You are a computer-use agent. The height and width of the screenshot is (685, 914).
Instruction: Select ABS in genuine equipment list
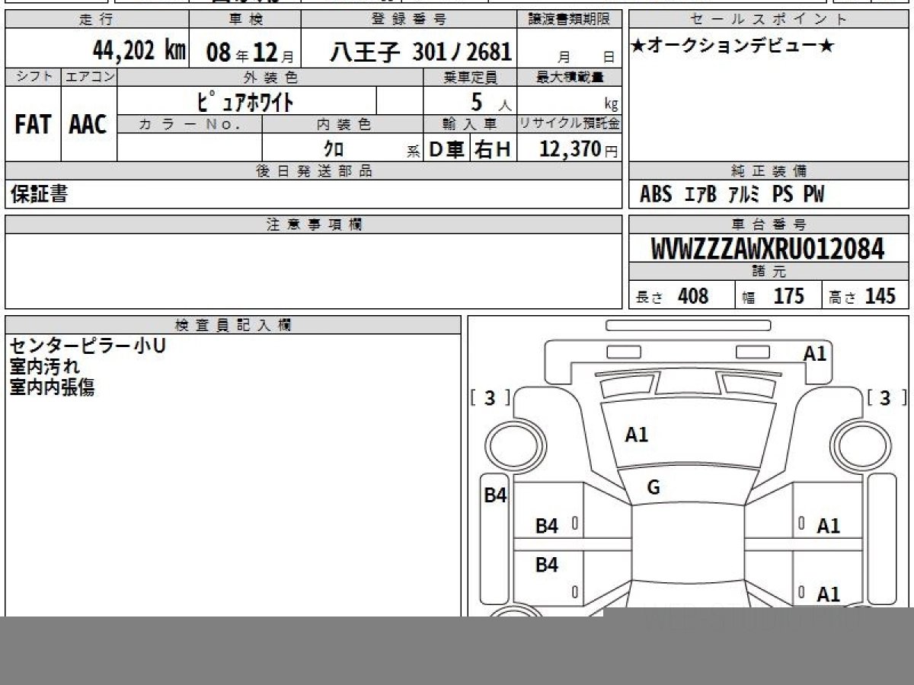coord(656,195)
